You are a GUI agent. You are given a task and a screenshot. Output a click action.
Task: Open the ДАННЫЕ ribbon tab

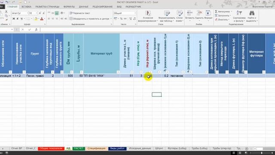(83, 7)
